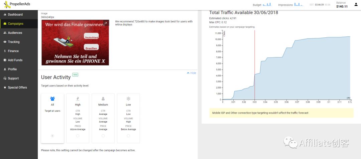361x159 pixels.
Task: Click the red CPC marker line on chart
Action: 255,65
